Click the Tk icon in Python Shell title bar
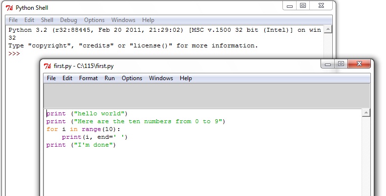The width and height of the screenshot is (386, 196). 9,8
